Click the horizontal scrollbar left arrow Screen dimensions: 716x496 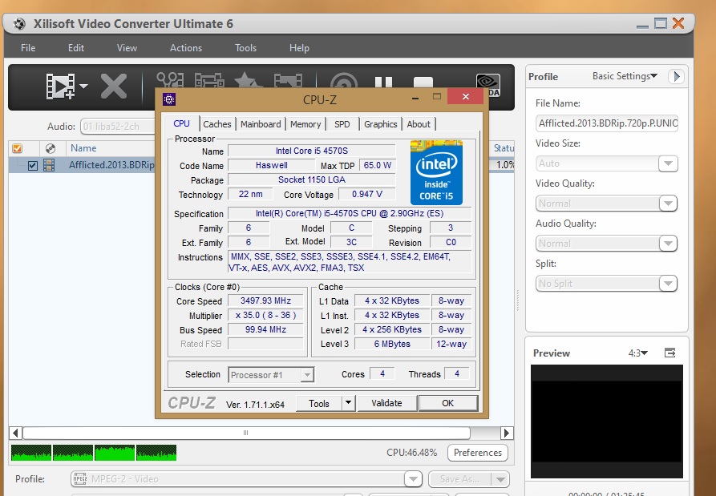coord(16,433)
